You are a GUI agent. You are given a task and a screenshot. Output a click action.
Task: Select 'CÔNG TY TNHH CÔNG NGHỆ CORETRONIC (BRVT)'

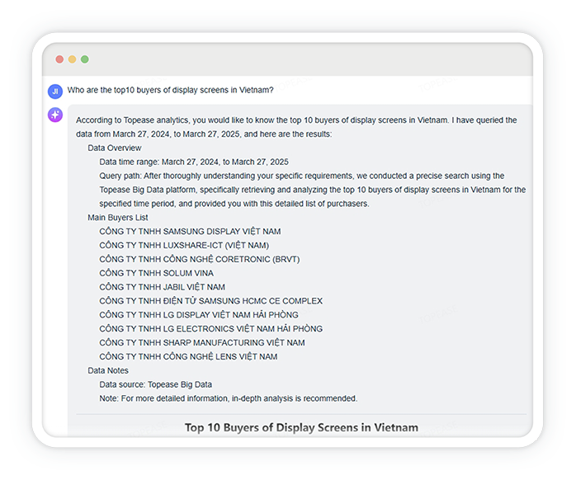[200, 259]
